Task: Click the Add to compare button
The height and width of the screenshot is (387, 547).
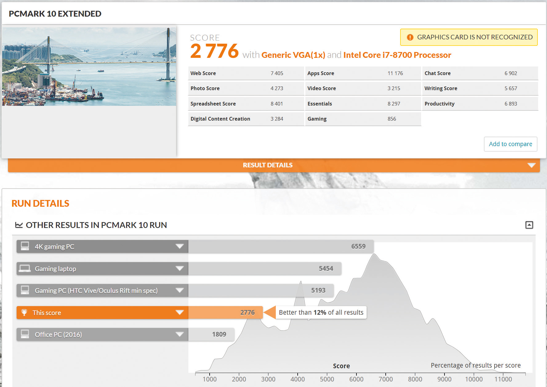Action: point(510,144)
